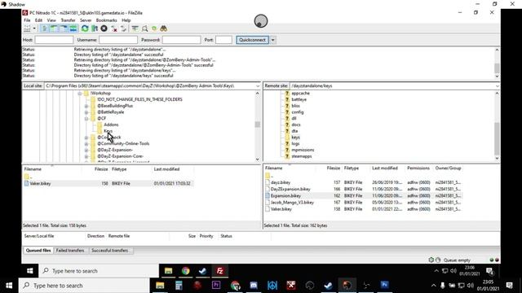Collapse the Workshop folder in local tree
Viewport: 522px width, 293px height.
coord(80,94)
